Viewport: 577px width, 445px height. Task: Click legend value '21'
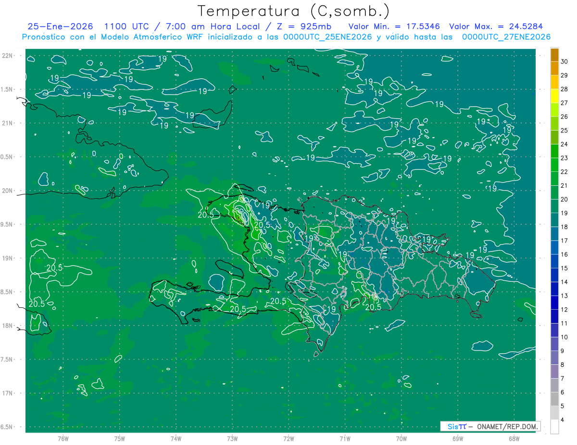pyautogui.click(x=564, y=186)
